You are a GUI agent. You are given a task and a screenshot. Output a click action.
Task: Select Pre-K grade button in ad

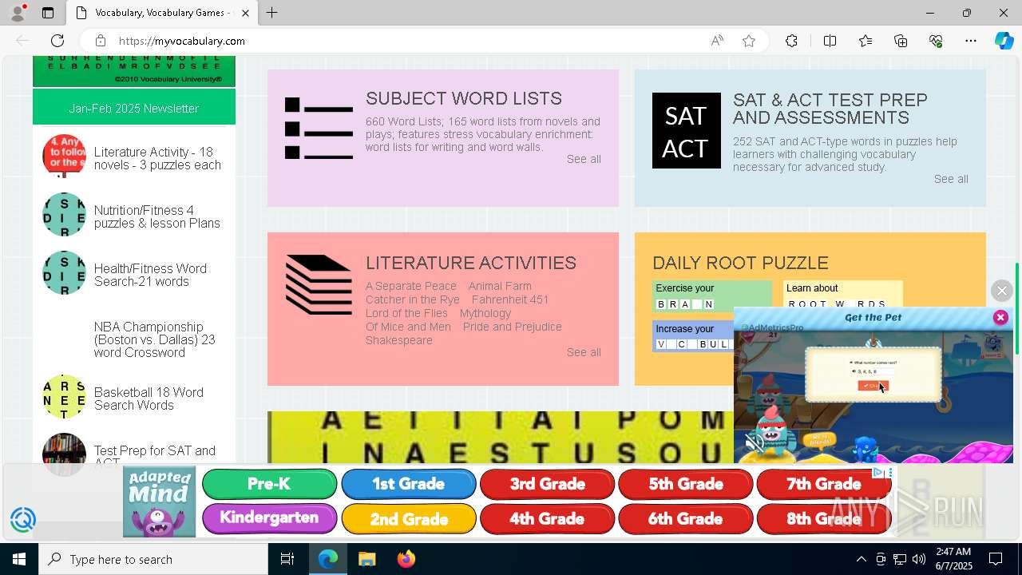[269, 484]
